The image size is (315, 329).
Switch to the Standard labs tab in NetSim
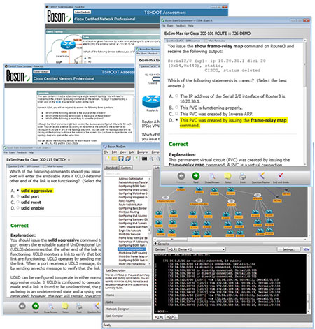point(112,168)
